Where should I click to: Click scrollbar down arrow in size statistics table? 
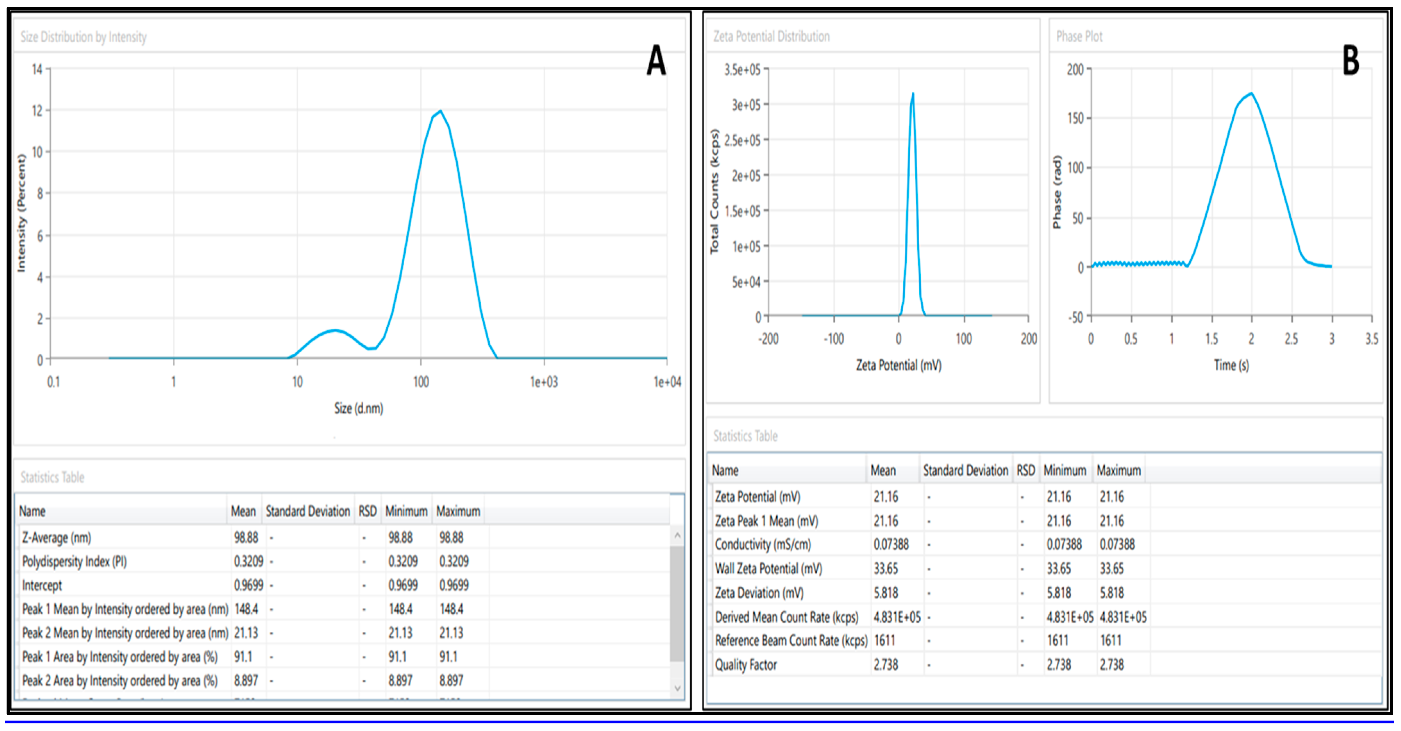(x=677, y=688)
